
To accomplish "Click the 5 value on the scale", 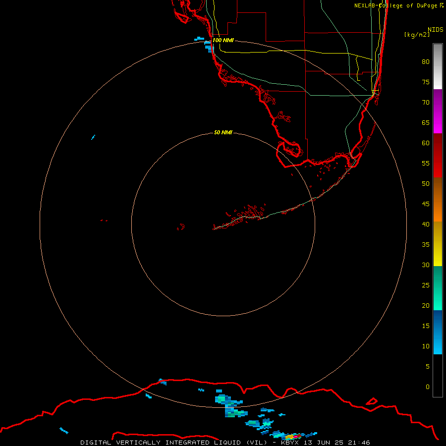I will pos(428,366).
